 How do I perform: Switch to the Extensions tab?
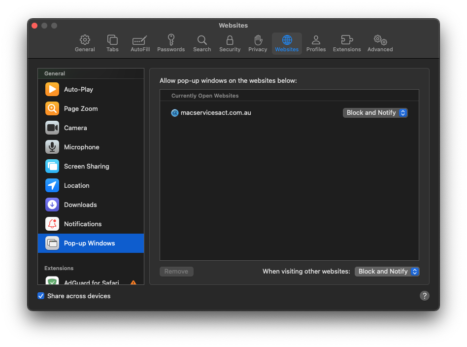click(x=347, y=43)
